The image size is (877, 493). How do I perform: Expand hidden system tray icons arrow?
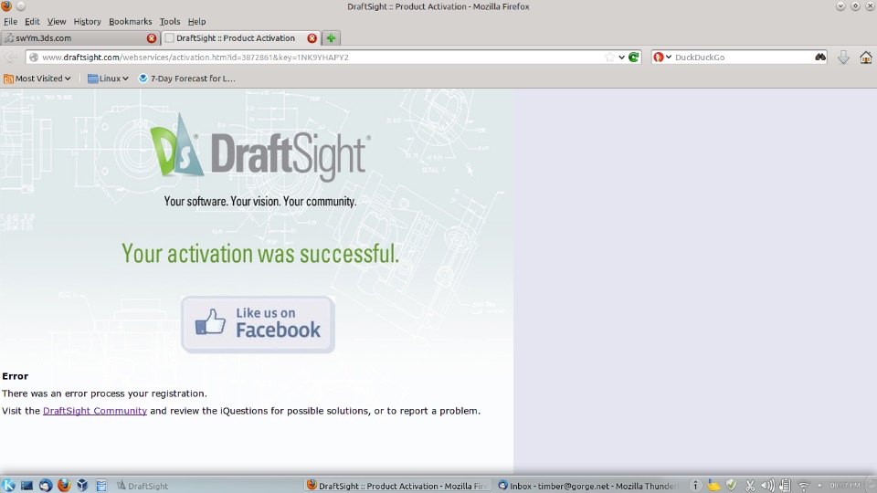click(x=820, y=485)
